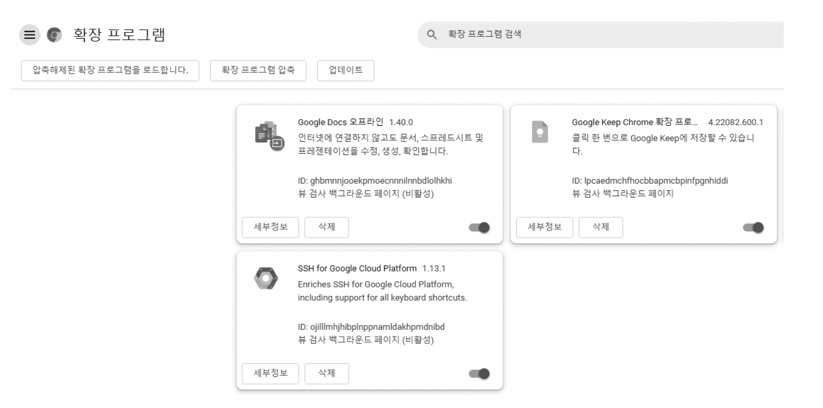Click ID ojilllmhjhibplnppnamldakhpmdnibd text
823x408 pixels.
(x=371, y=327)
